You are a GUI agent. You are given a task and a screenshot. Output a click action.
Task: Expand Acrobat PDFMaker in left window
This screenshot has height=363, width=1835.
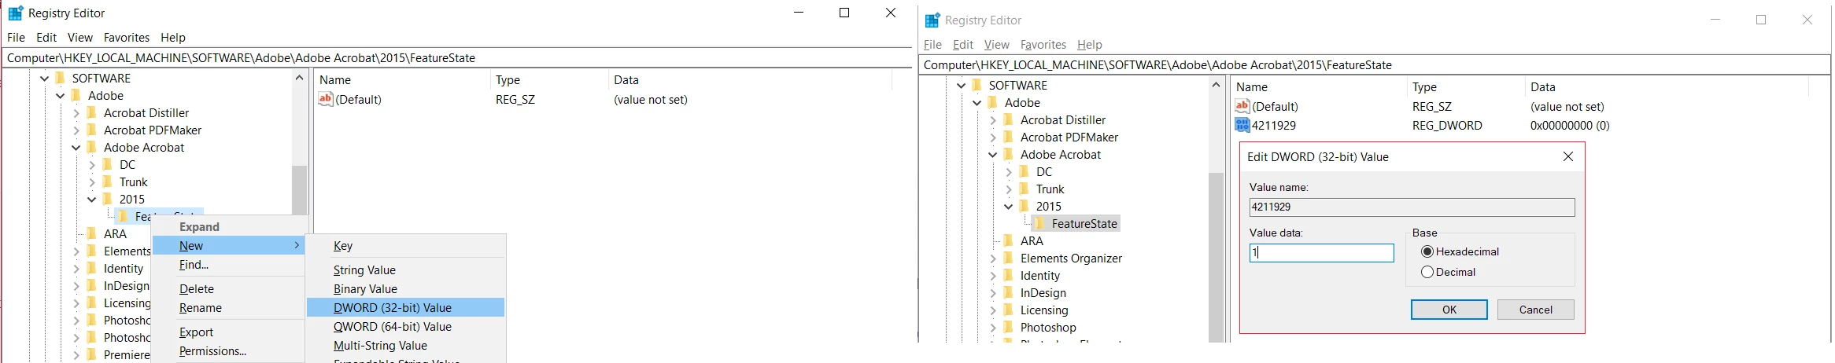tap(76, 130)
